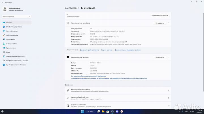Screen dimensions: 204x114
Task: Open Игры settings section
Action: (16, 52)
